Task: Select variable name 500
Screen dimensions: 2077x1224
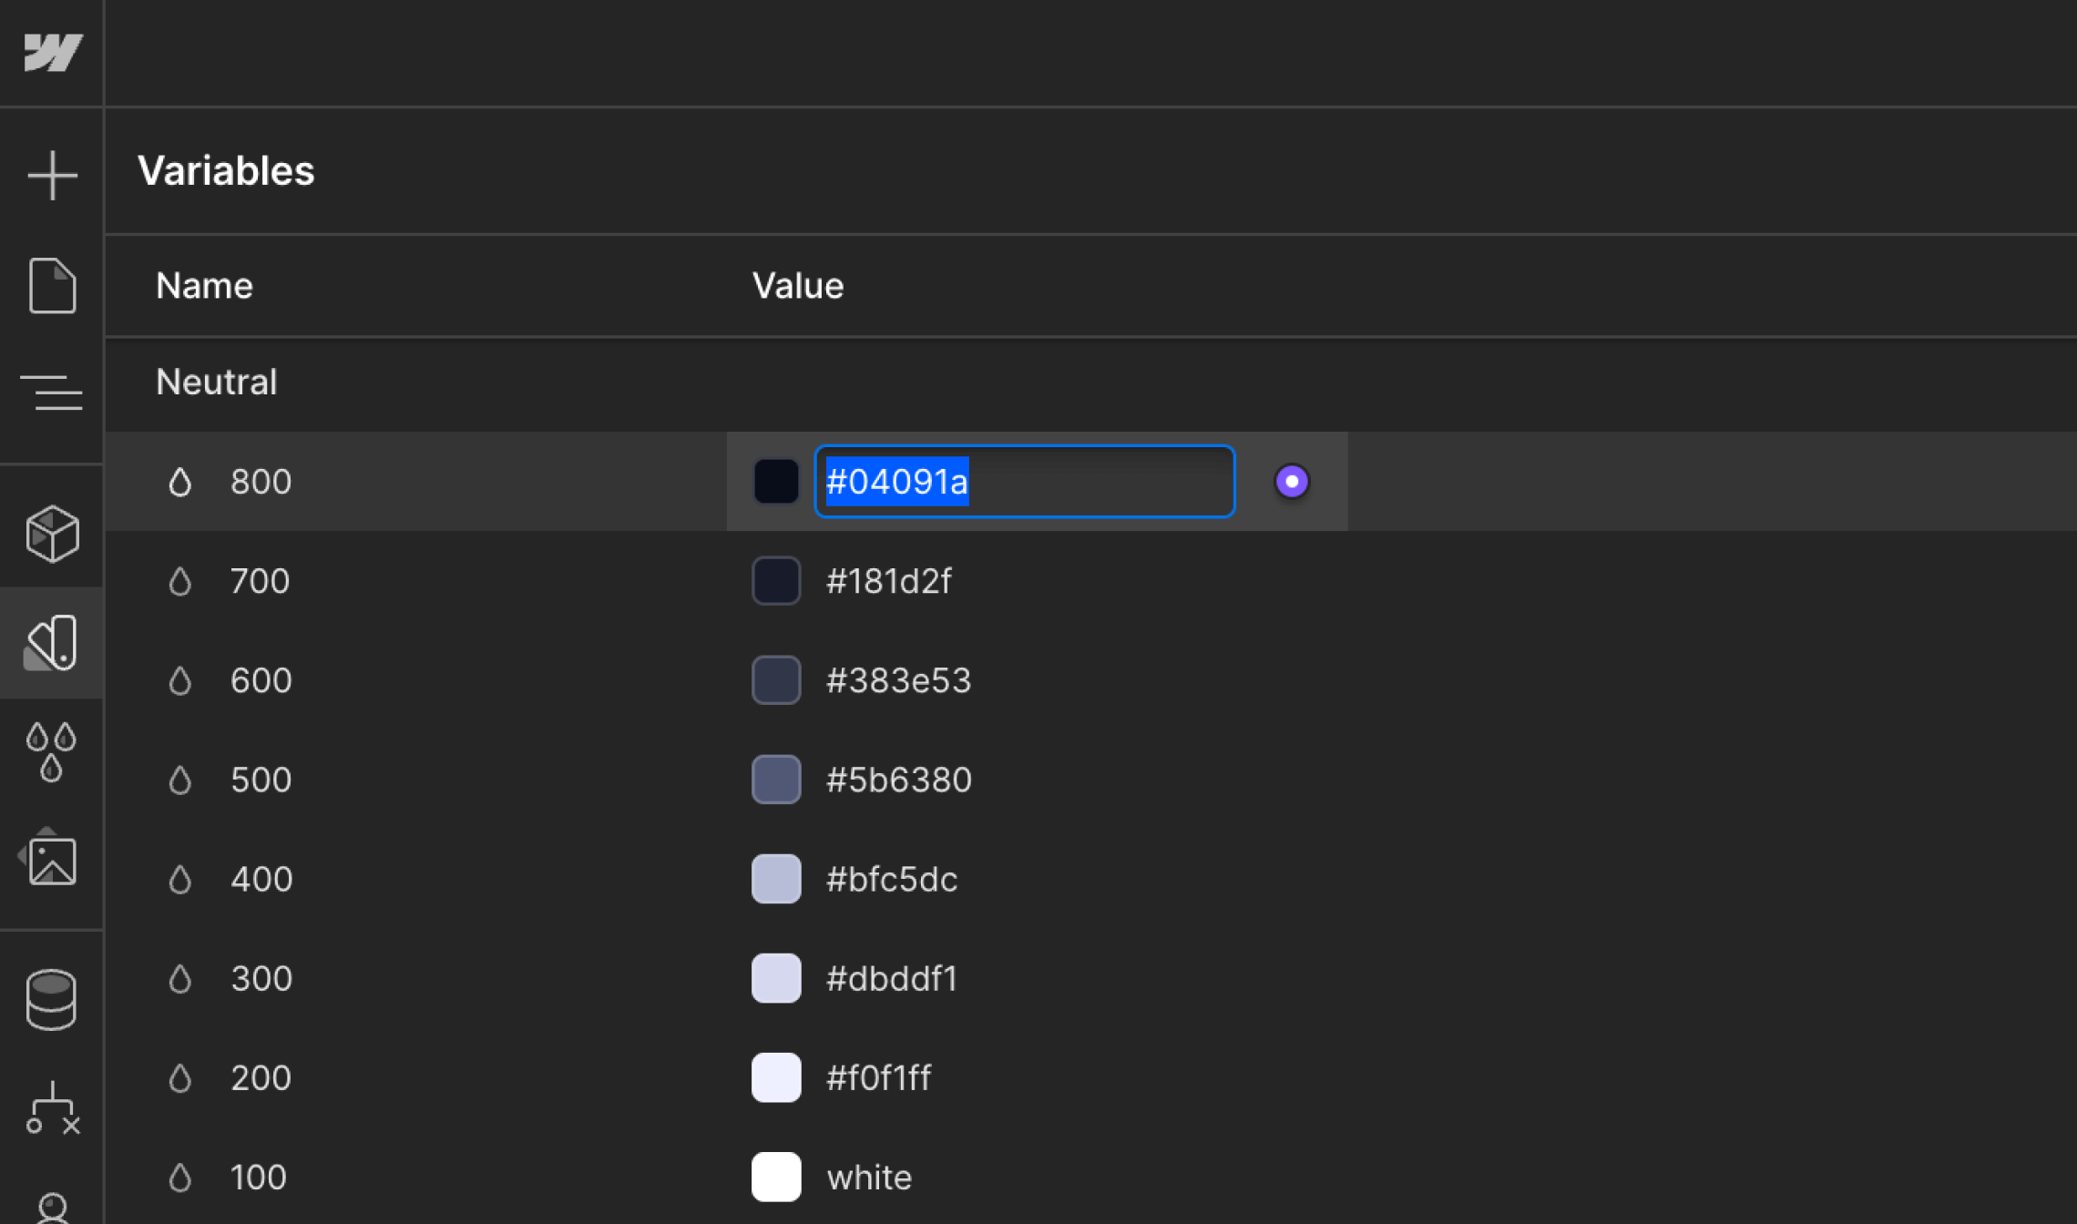Action: (261, 779)
